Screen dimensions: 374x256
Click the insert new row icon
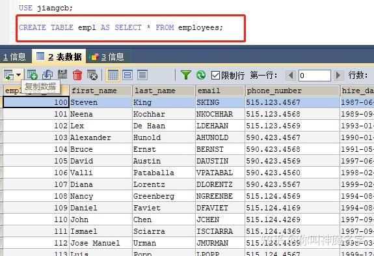tap(33, 75)
